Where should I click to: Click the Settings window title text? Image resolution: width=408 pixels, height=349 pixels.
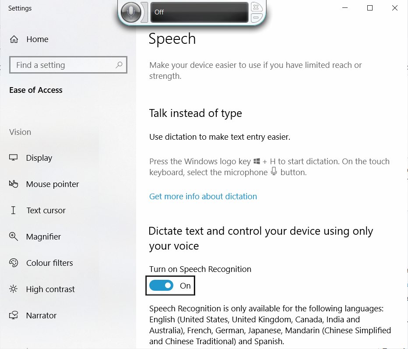(x=20, y=8)
